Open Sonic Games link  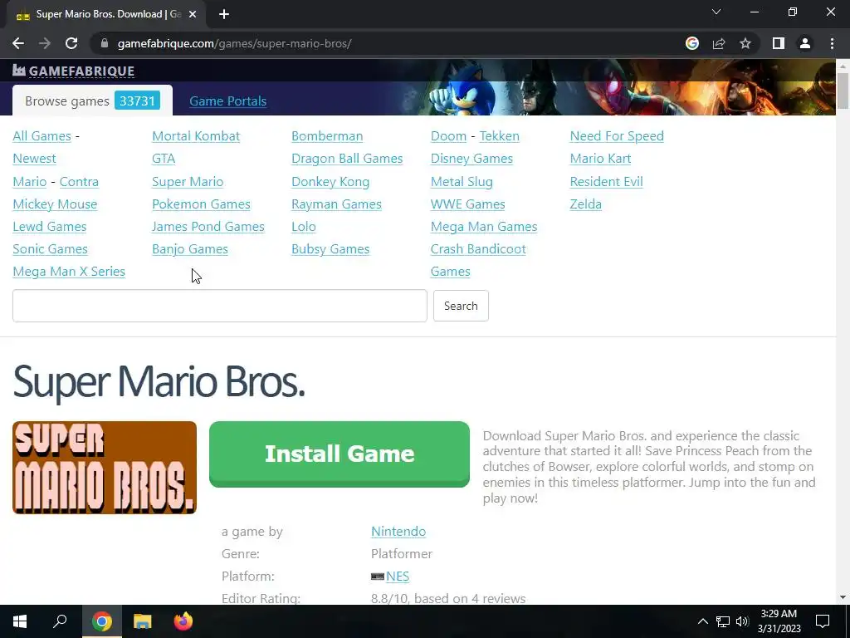[x=50, y=249]
